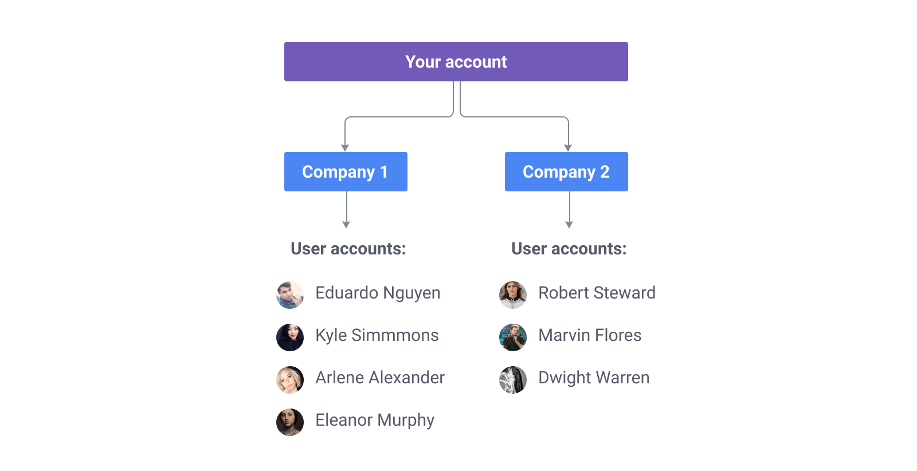This screenshot has height=471, width=917.
Task: Click the Your account purple box
Action: [456, 61]
